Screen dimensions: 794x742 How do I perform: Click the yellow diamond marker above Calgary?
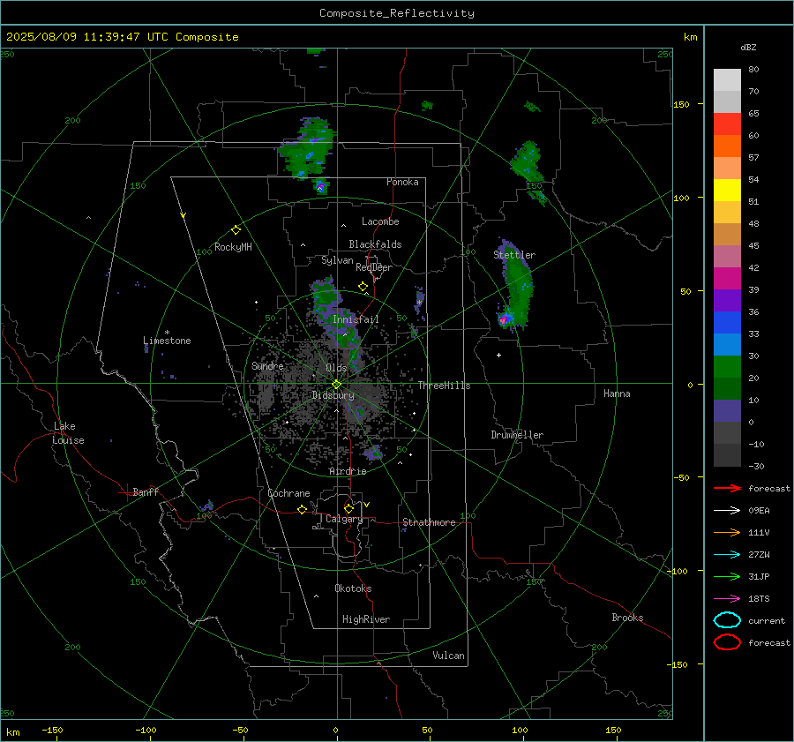tap(348, 508)
